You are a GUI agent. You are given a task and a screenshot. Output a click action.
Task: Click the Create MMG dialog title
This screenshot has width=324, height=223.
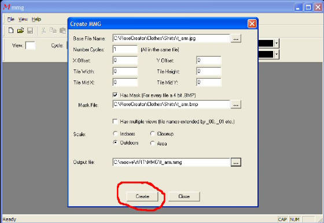[x=86, y=24]
